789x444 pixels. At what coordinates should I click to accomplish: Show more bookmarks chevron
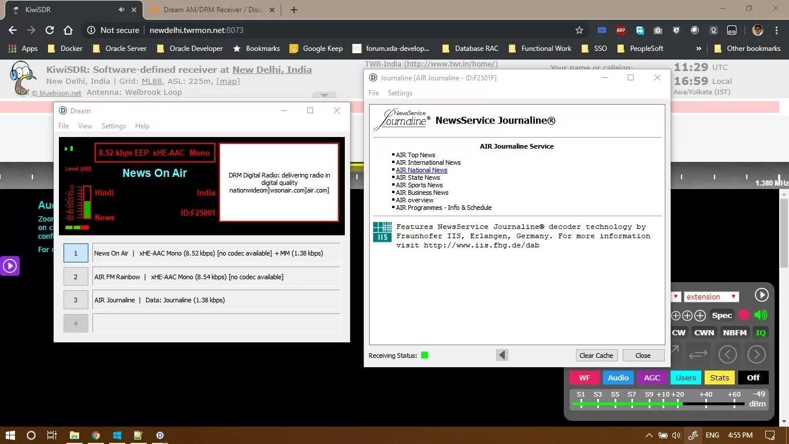(x=698, y=49)
